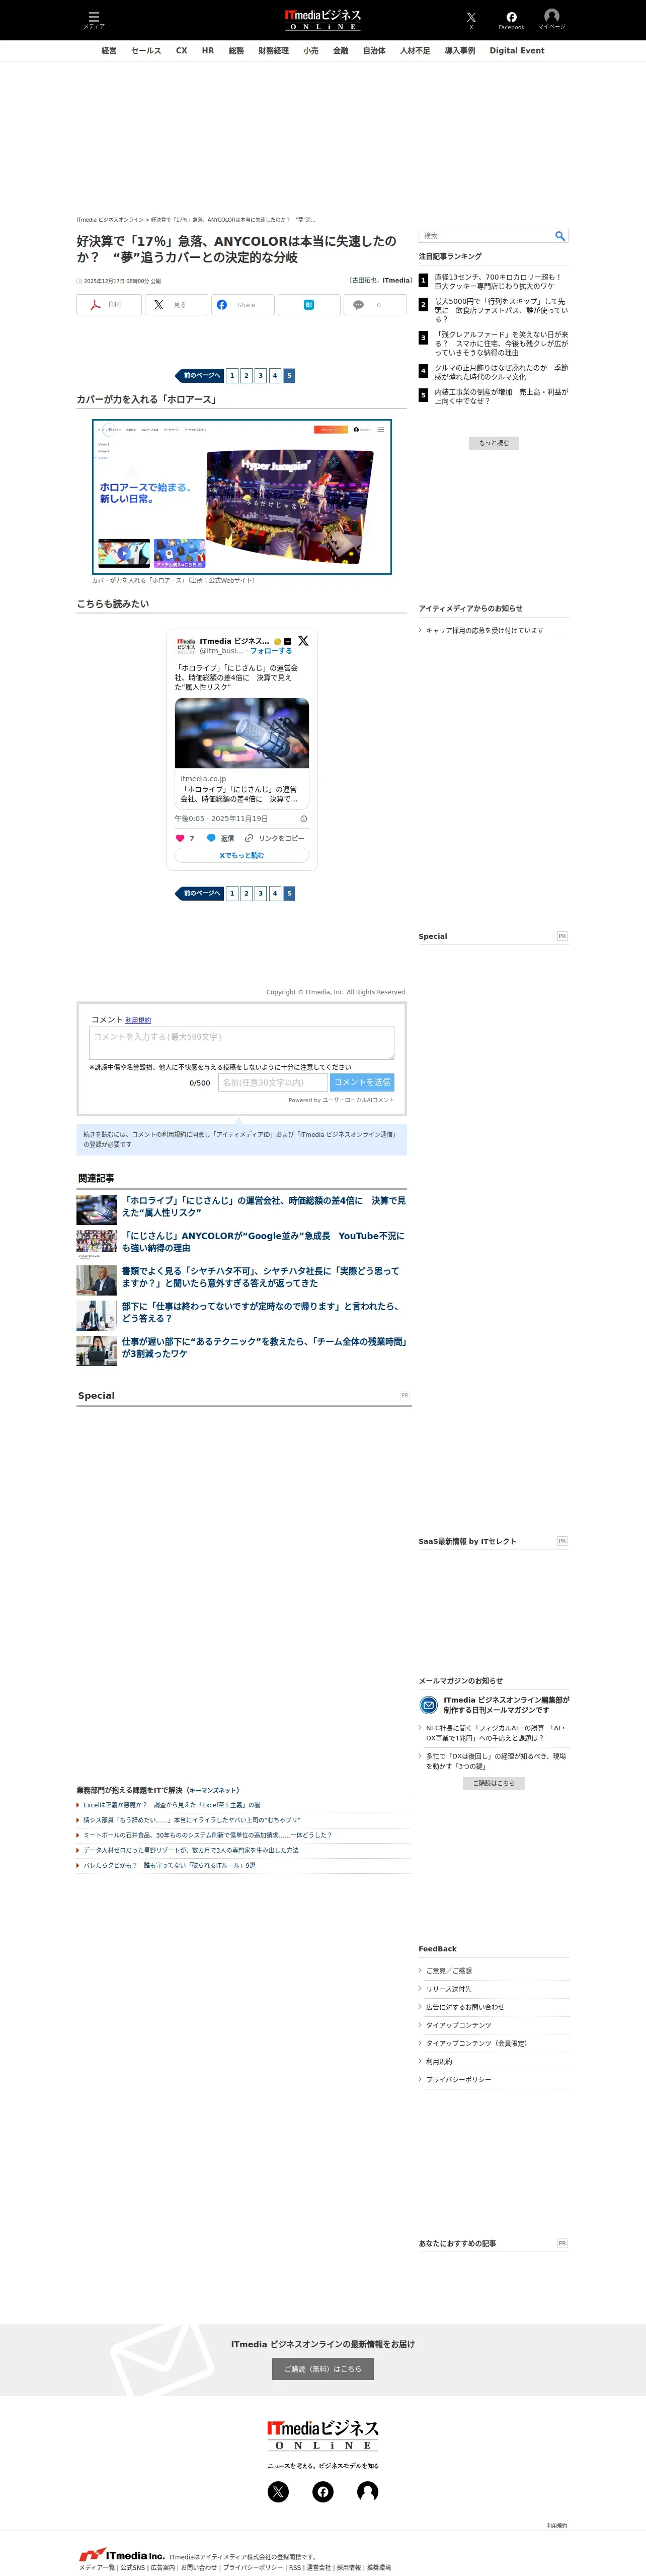Click the ITmedia ビジネス ONLINE header logo
The height and width of the screenshot is (2576, 646).
pos(322,19)
